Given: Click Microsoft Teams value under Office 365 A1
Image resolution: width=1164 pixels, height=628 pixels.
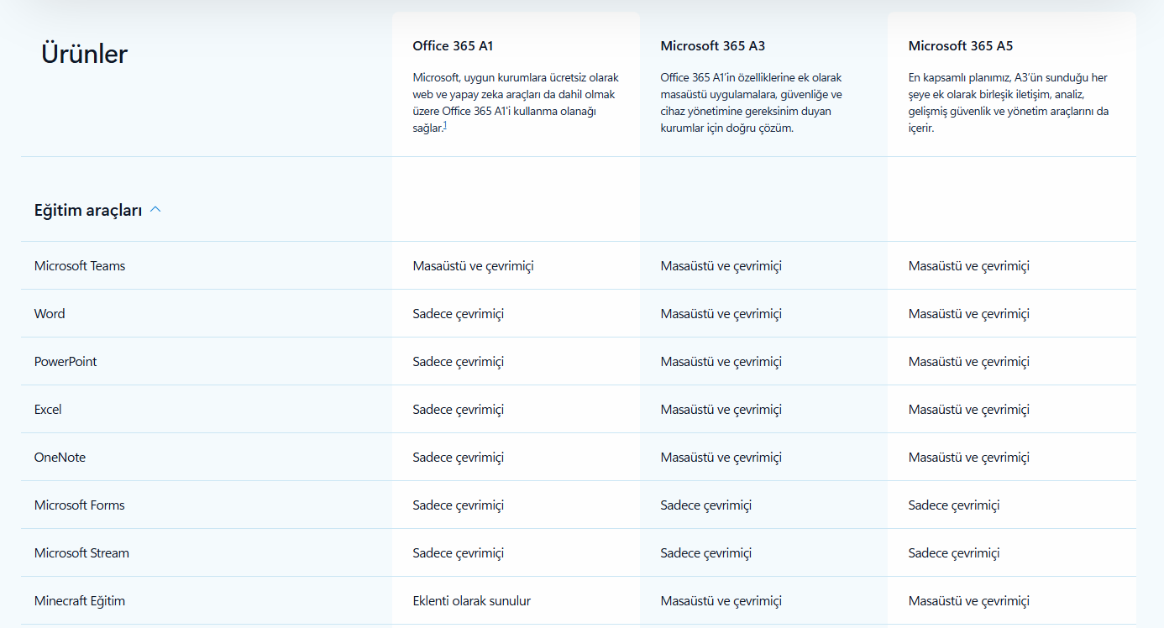Looking at the screenshot, I should tap(474, 266).
